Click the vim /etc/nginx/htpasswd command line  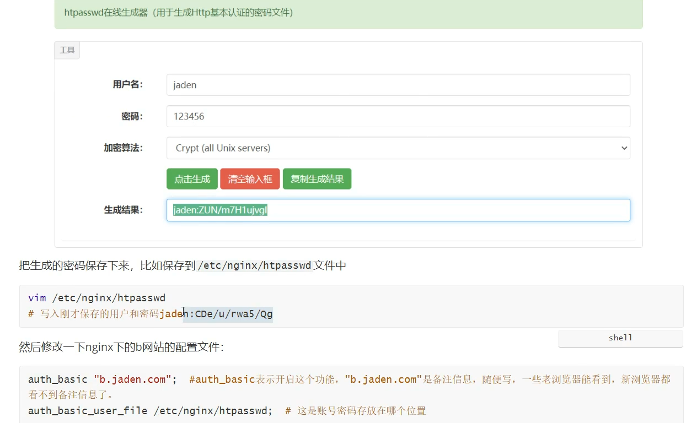(x=97, y=298)
